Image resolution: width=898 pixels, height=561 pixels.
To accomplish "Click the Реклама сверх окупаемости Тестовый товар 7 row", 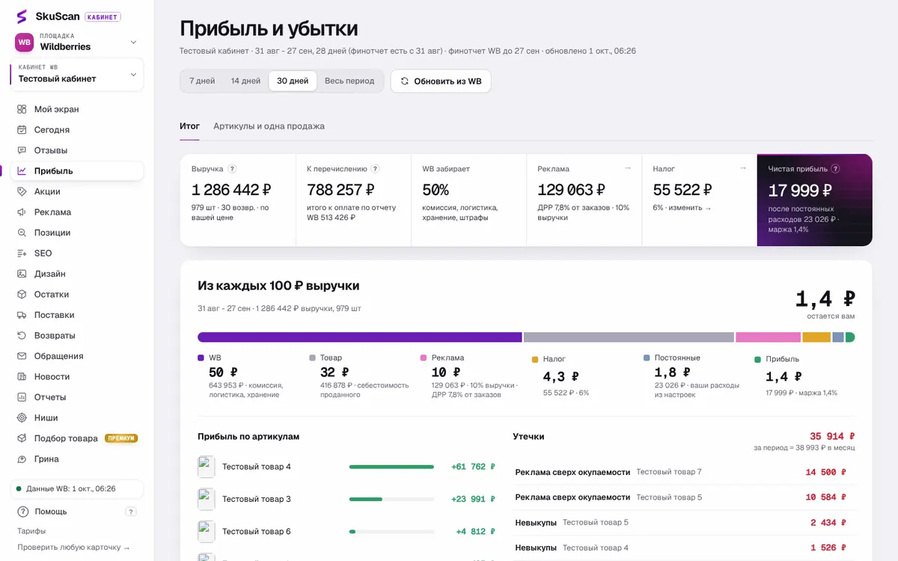I will point(683,472).
